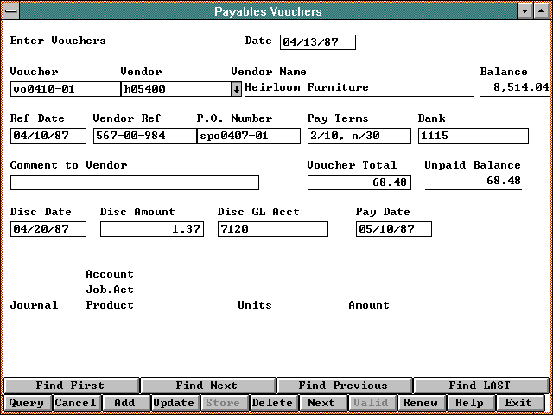Select the Voucher number field
The width and height of the screenshot is (553, 415).
tap(65, 88)
